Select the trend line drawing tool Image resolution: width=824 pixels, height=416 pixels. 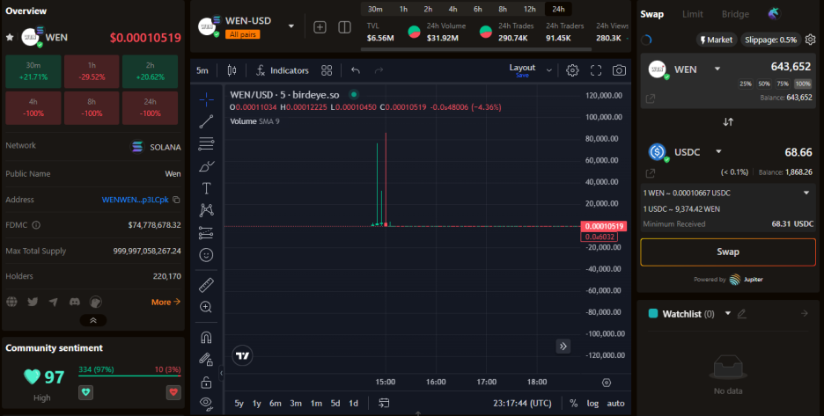tap(207, 121)
